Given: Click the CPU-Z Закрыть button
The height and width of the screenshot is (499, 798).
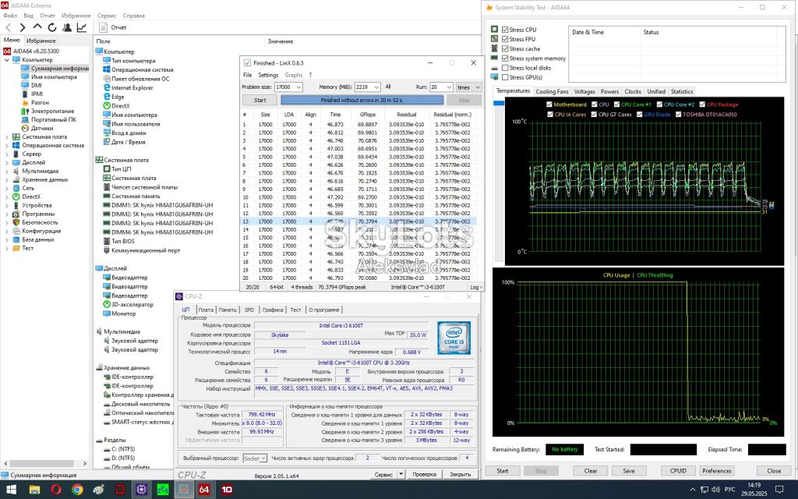Looking at the screenshot, I should [460, 474].
